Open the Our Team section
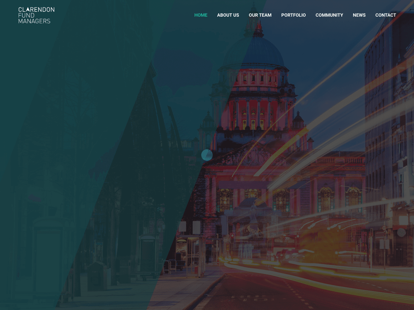The width and height of the screenshot is (414, 310). [260, 15]
